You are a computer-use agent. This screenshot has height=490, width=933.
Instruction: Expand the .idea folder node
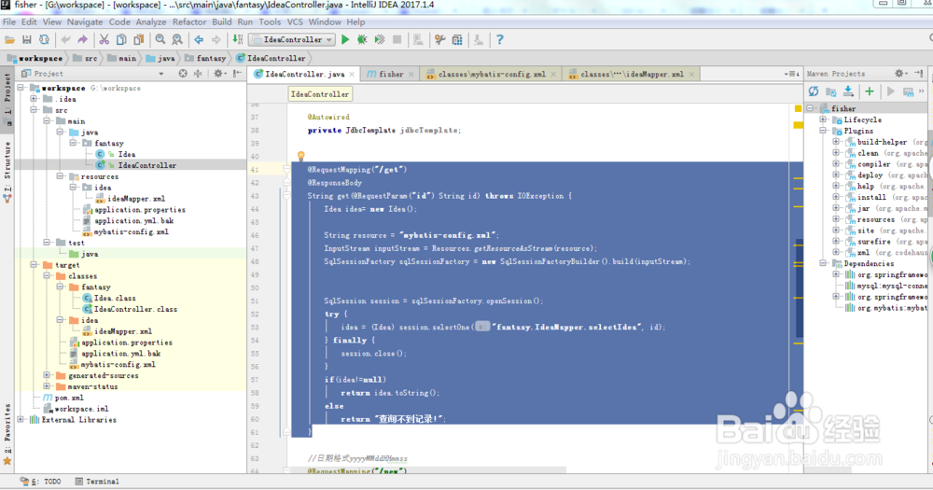pyautogui.click(x=34, y=99)
